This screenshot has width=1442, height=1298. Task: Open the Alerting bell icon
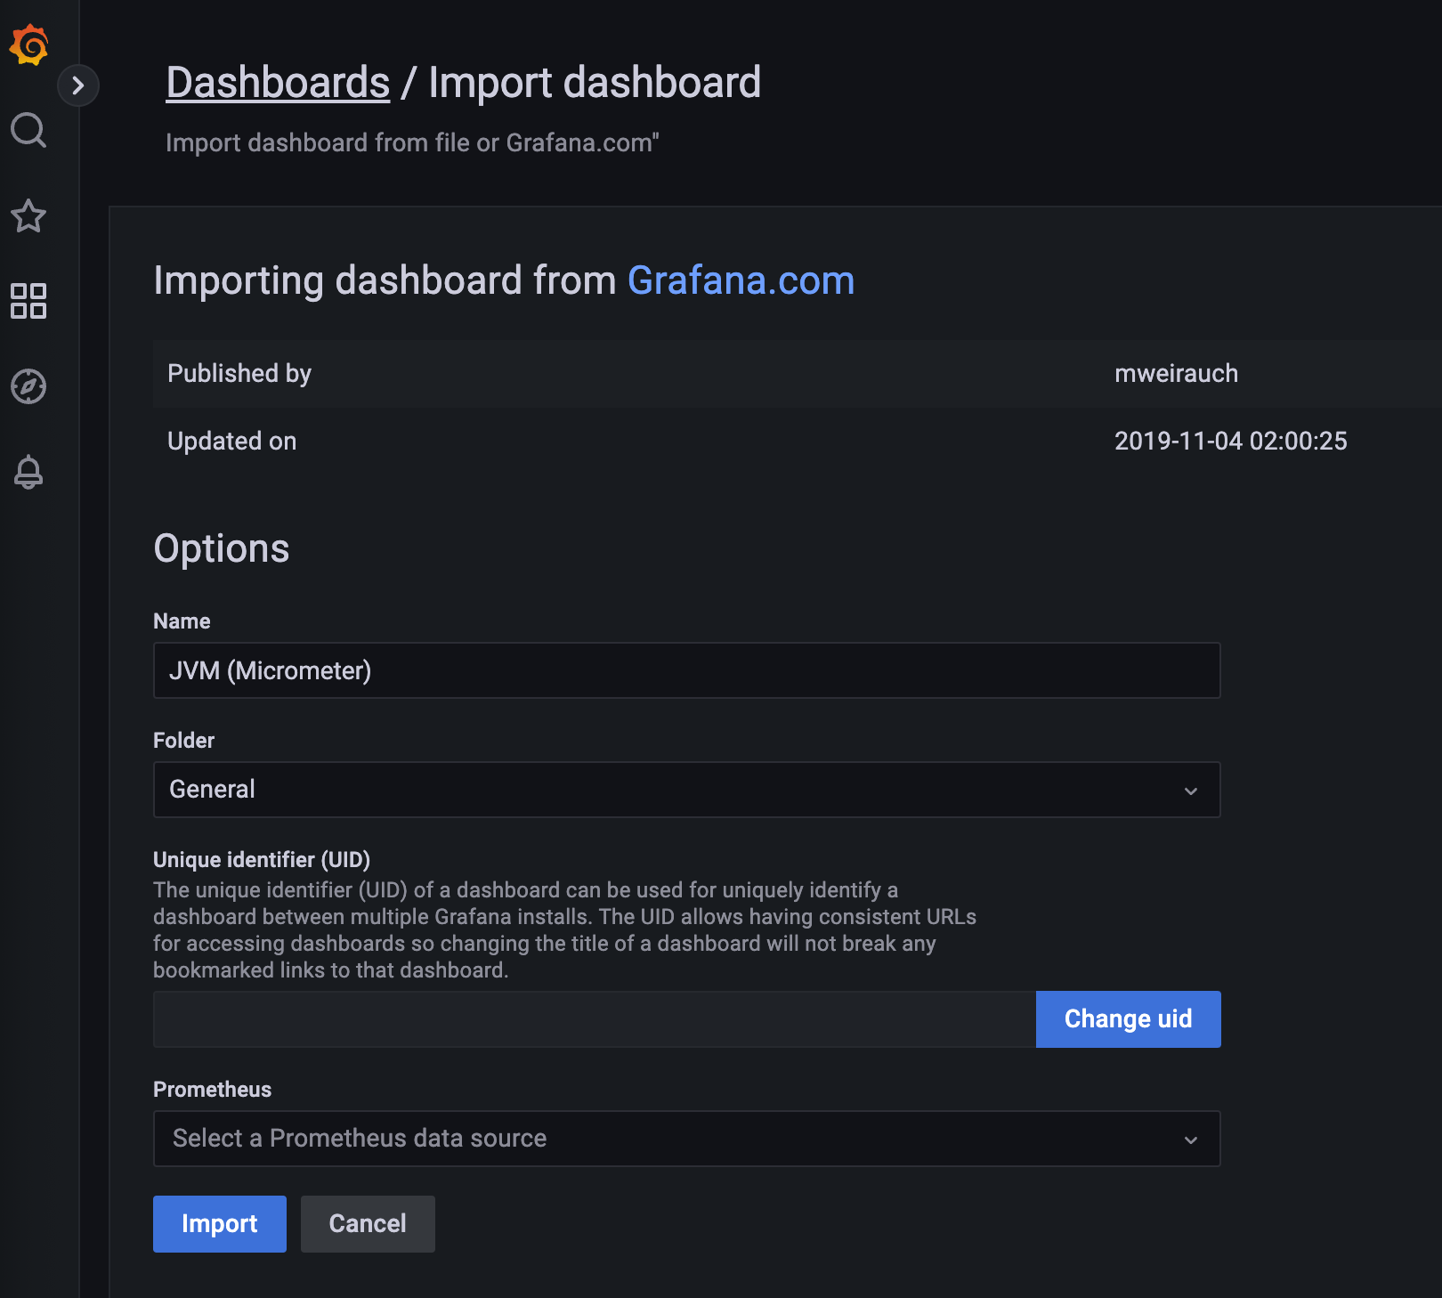pos(28,472)
